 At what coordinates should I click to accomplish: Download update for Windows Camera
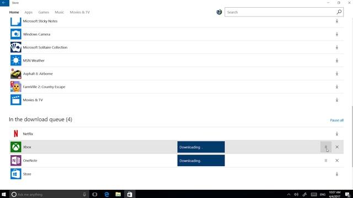(337, 34)
